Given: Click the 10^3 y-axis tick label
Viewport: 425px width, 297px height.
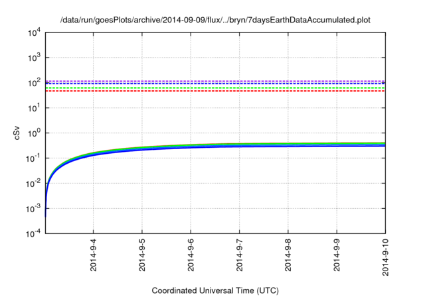Looking at the screenshot, I should (x=33, y=58).
